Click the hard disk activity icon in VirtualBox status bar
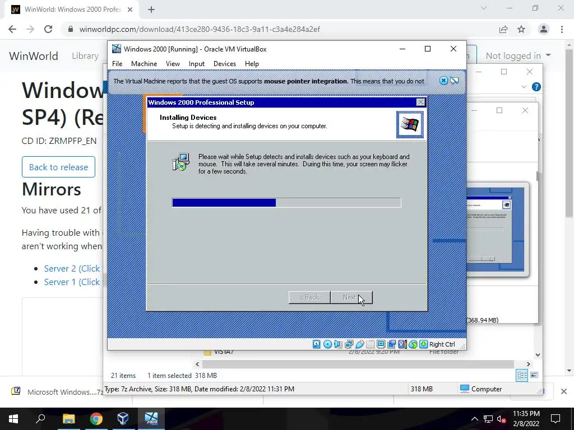The width and height of the screenshot is (574, 430). pos(317,344)
